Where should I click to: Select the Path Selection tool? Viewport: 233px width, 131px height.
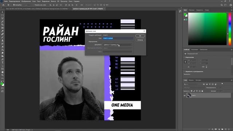[3, 65]
